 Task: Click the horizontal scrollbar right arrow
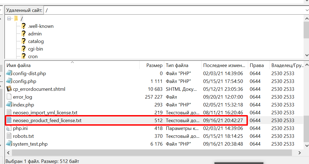coord(300,153)
